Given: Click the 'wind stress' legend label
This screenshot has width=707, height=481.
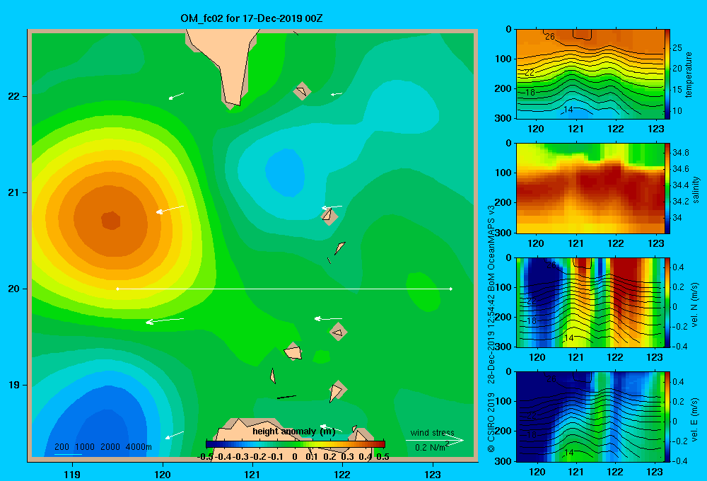Looking at the screenshot, I should coord(433,432).
